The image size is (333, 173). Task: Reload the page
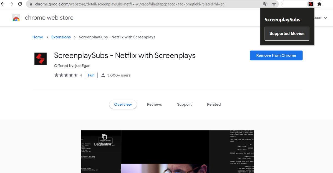19,4
